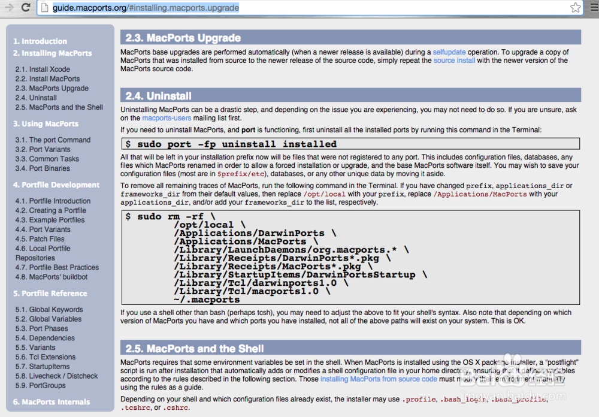
Task: Go to 4.5. Patch Files
Action: click(x=40, y=239)
